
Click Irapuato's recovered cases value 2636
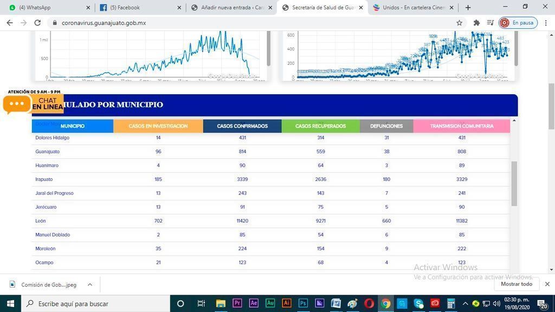click(321, 179)
